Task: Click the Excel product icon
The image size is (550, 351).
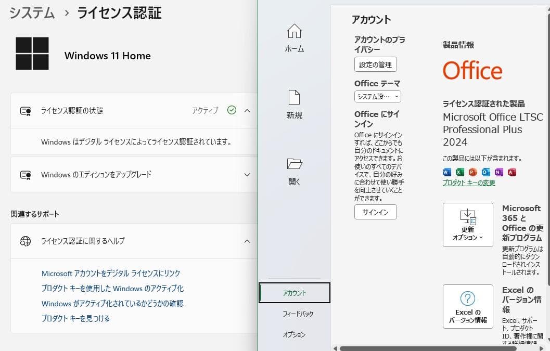Action: coord(458,172)
